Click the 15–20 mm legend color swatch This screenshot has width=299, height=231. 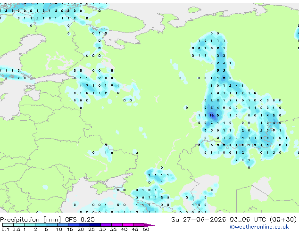[x=74, y=225]
